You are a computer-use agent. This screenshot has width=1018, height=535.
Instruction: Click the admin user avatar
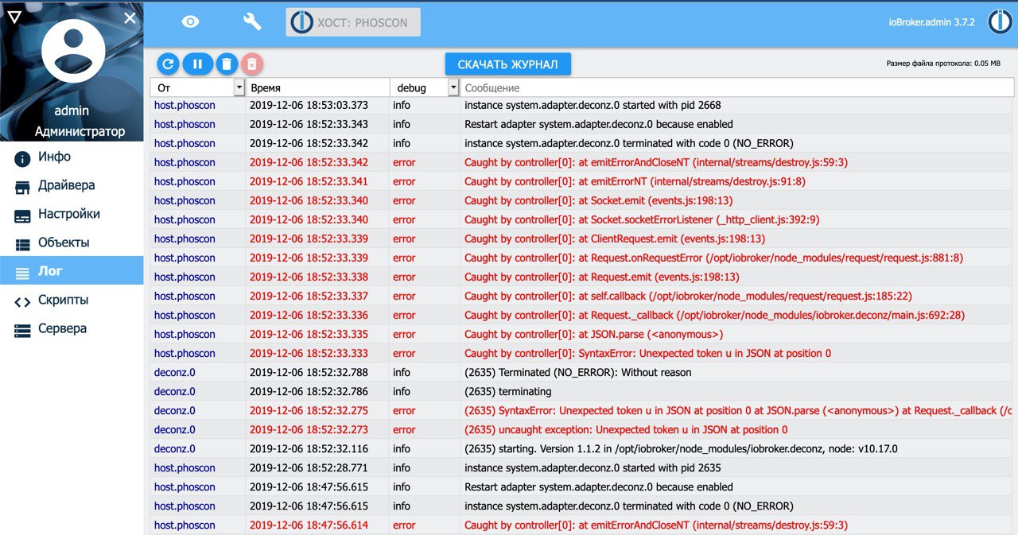coord(72,51)
